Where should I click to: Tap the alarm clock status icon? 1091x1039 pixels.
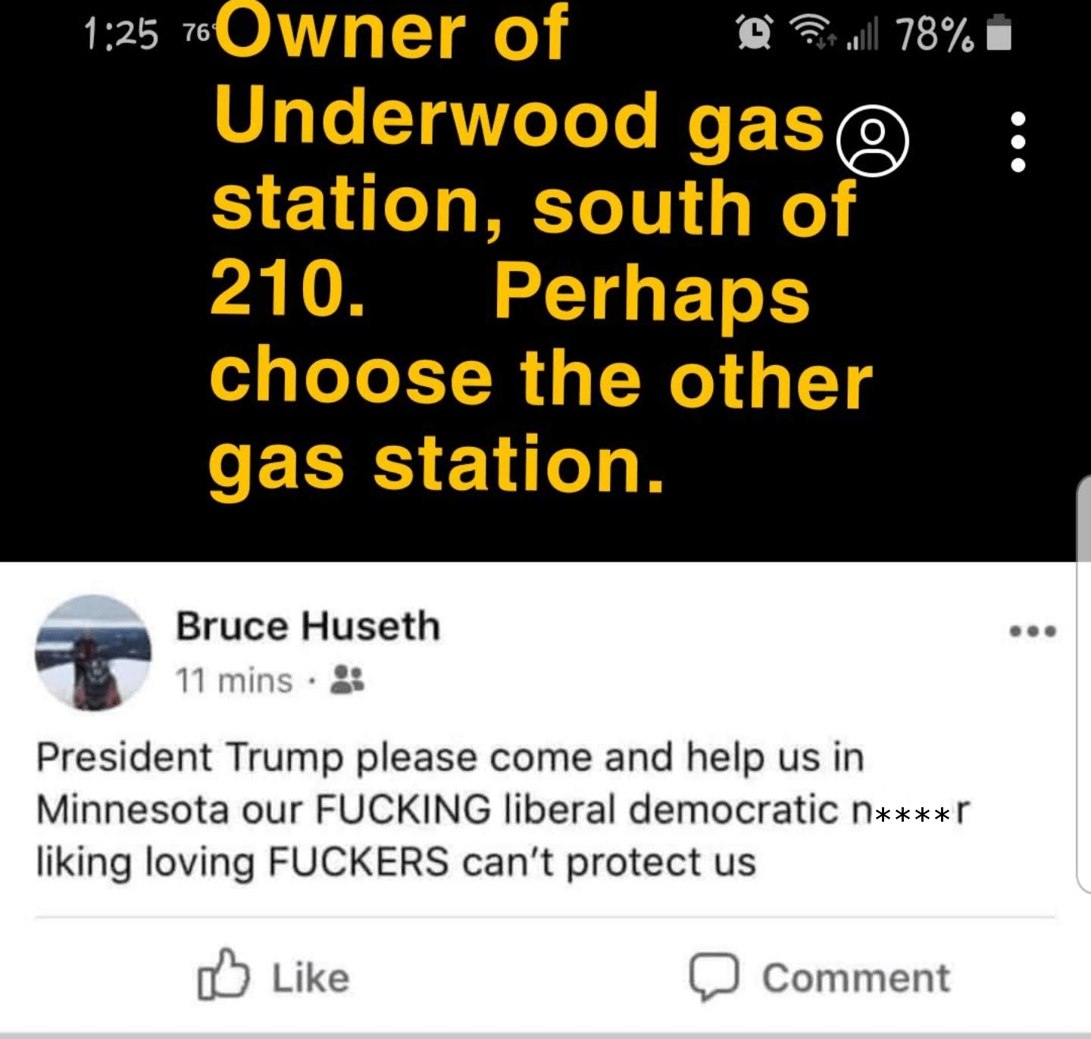pos(755,33)
